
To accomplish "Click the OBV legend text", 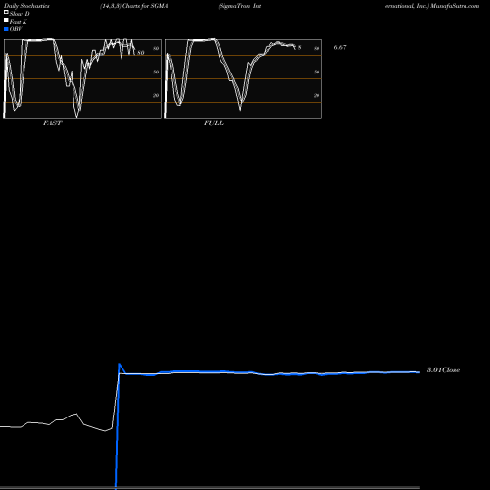I will pos(16,29).
